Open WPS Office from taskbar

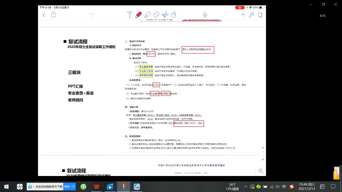click(97, 187)
